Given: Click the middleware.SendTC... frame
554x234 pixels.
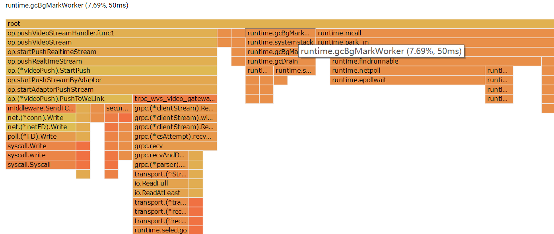Looking at the screenshot, I should tap(41, 108).
